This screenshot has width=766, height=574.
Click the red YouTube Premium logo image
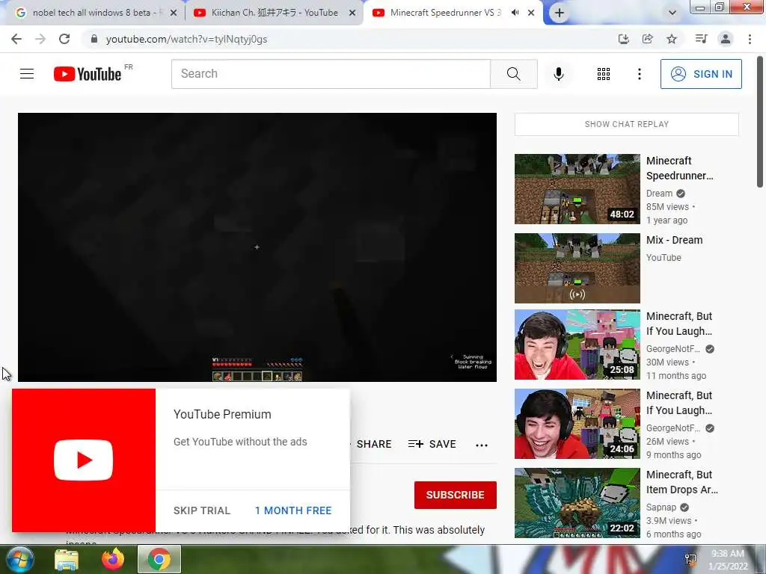tap(84, 460)
